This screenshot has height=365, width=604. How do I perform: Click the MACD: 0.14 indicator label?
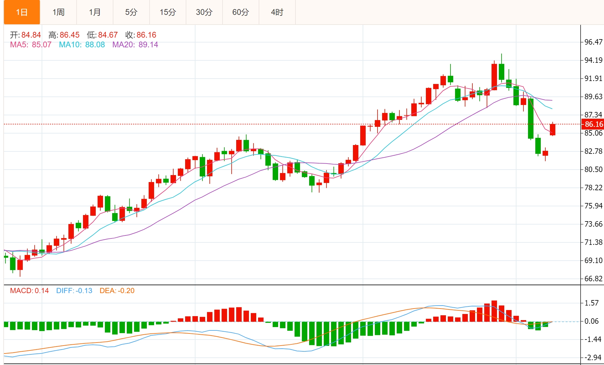[x=29, y=291]
